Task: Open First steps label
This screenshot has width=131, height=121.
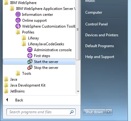Action: (42, 56)
